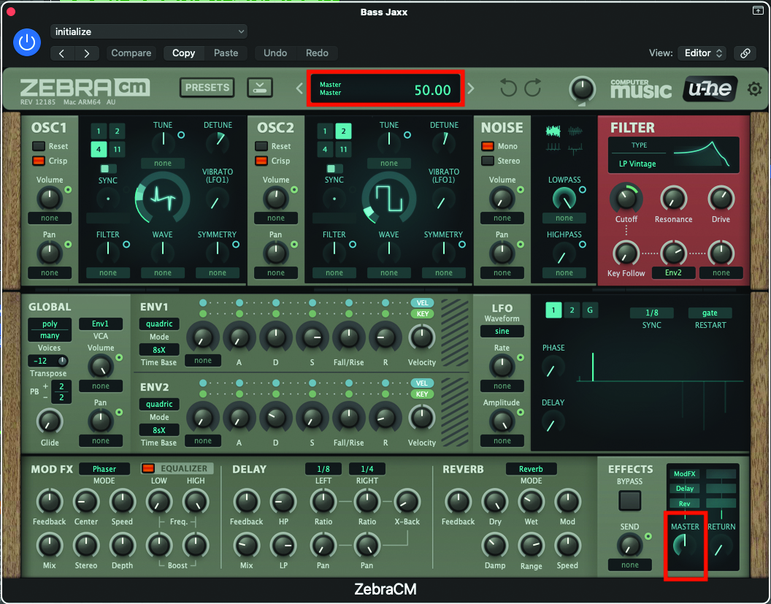
Task: Click the Noise LOWPASS knob
Action: coord(564,198)
